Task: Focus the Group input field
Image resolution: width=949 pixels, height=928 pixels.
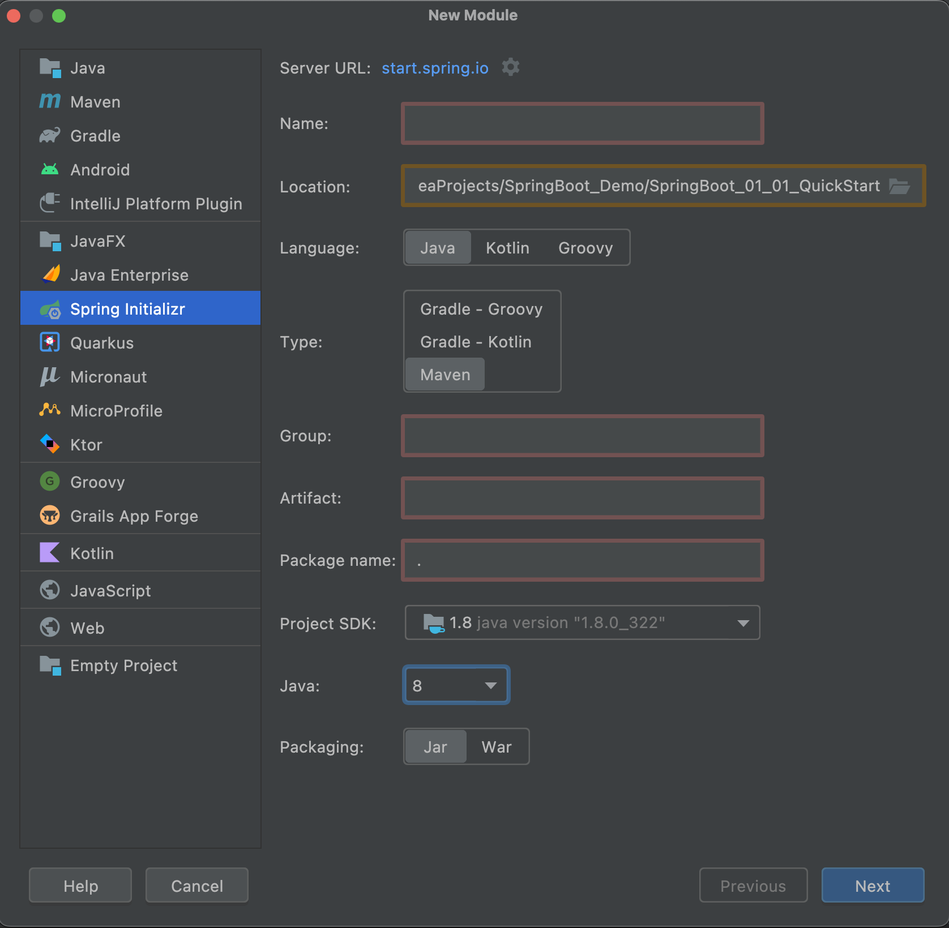Action: tap(583, 436)
